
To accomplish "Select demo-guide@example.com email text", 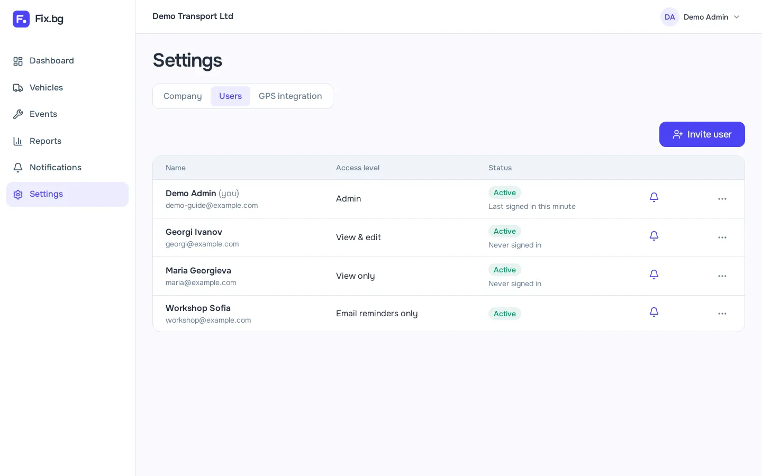I will pos(212,206).
